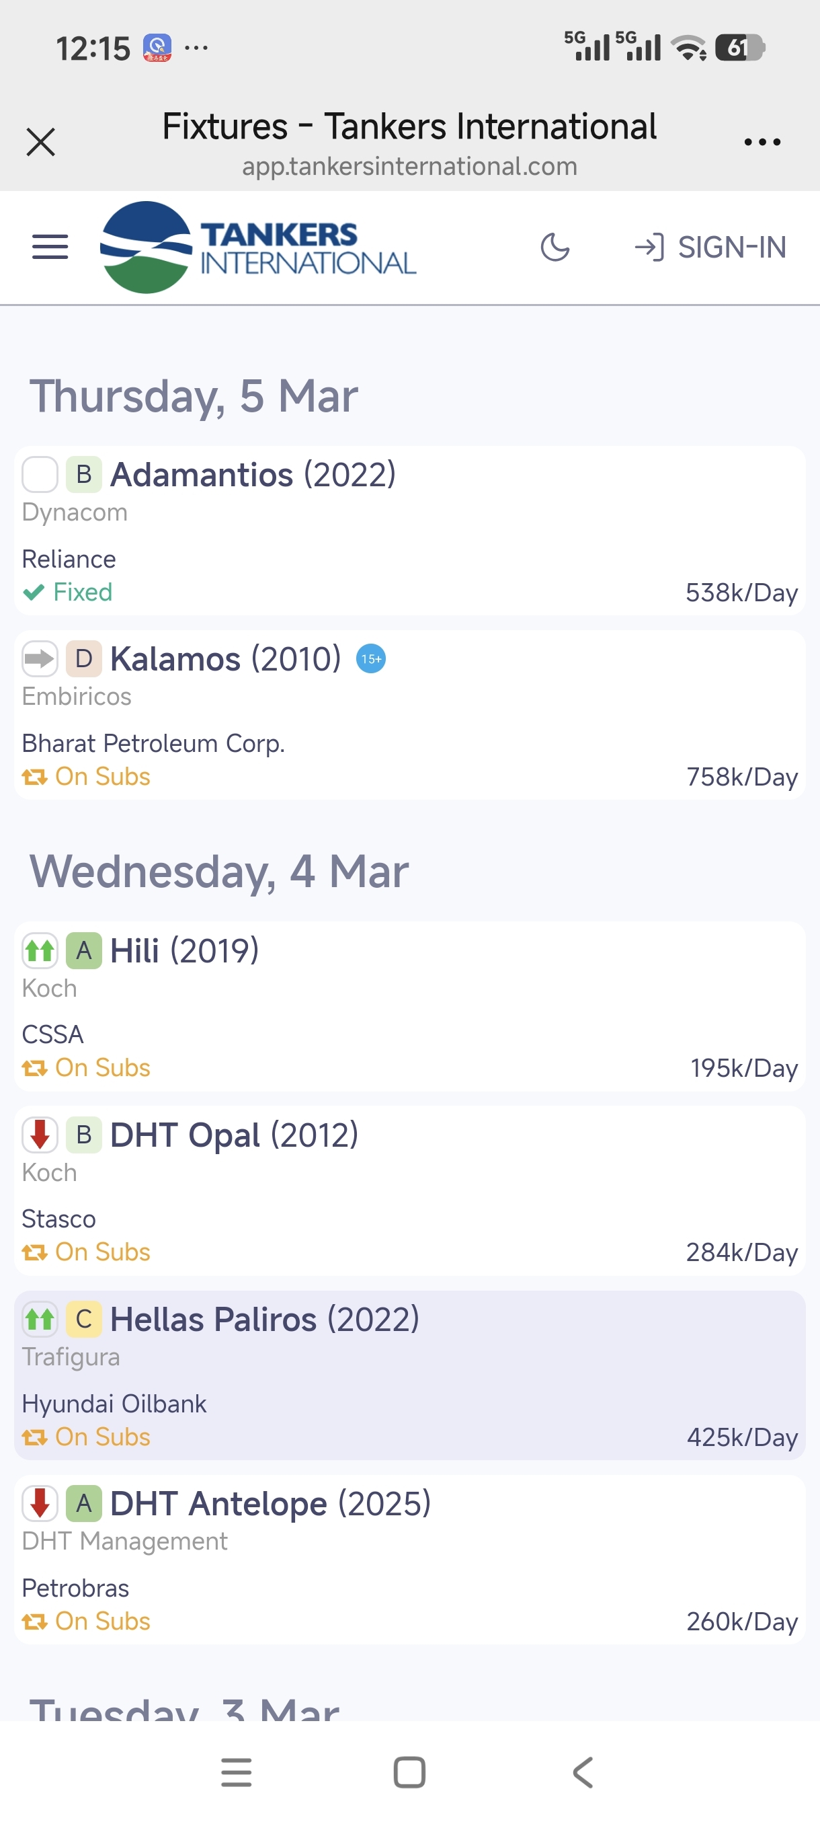The height and width of the screenshot is (1824, 820).
Task: Tap yellow C grade badge on Hellas Paliros
Action: point(83,1319)
